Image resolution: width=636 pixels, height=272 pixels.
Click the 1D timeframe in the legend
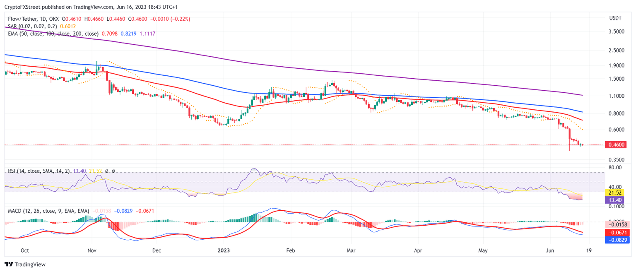point(43,19)
